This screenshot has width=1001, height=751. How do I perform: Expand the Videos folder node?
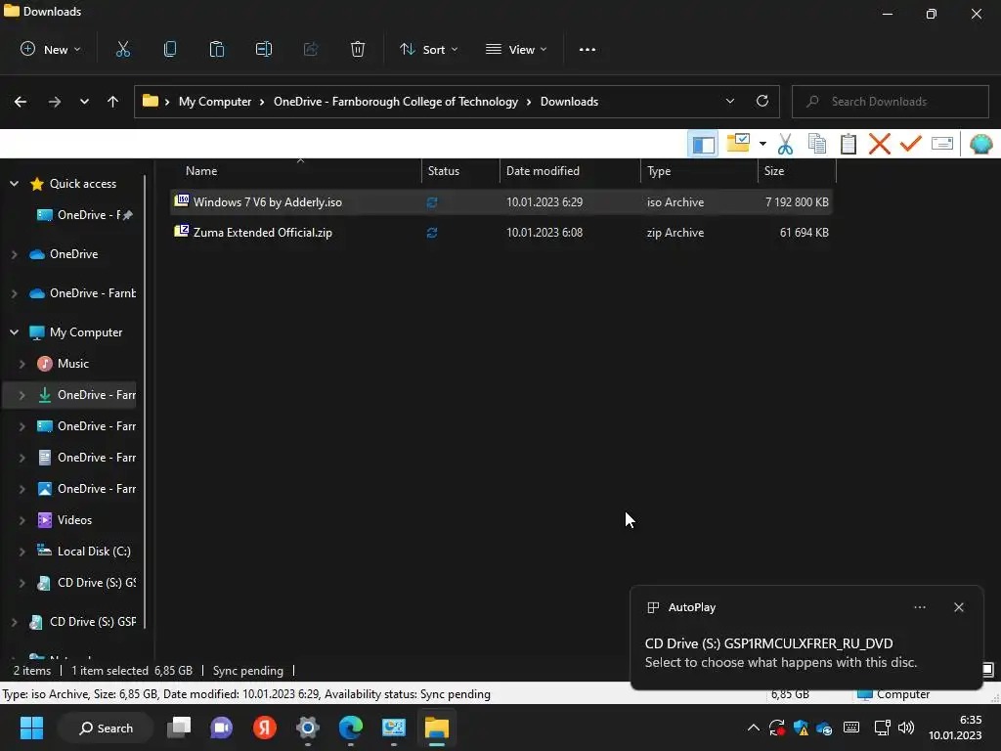[22, 520]
